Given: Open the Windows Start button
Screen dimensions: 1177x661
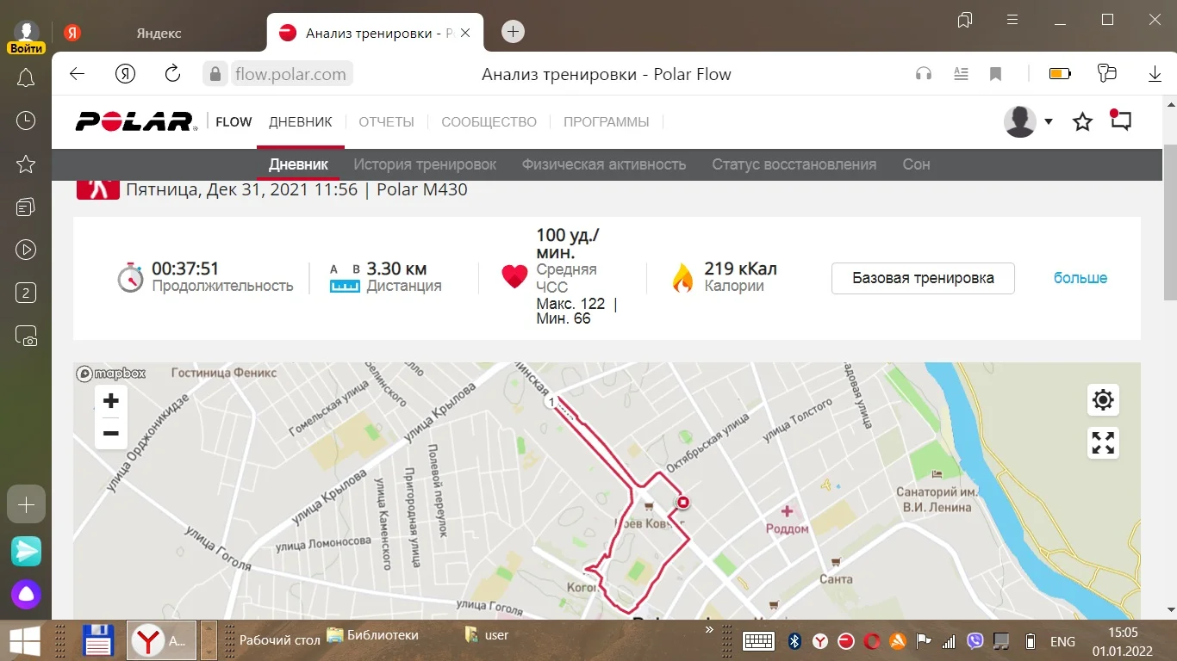Looking at the screenshot, I should tap(25, 640).
